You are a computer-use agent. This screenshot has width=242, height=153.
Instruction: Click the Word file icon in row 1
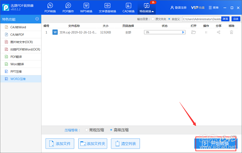(55, 32)
